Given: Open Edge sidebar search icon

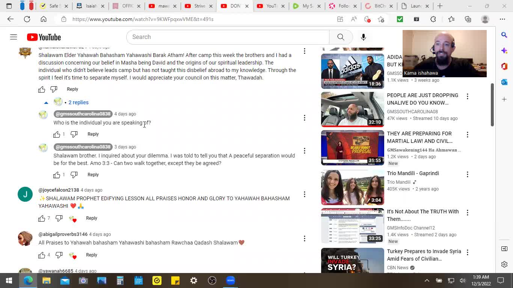Looking at the screenshot, I should click(x=504, y=35).
